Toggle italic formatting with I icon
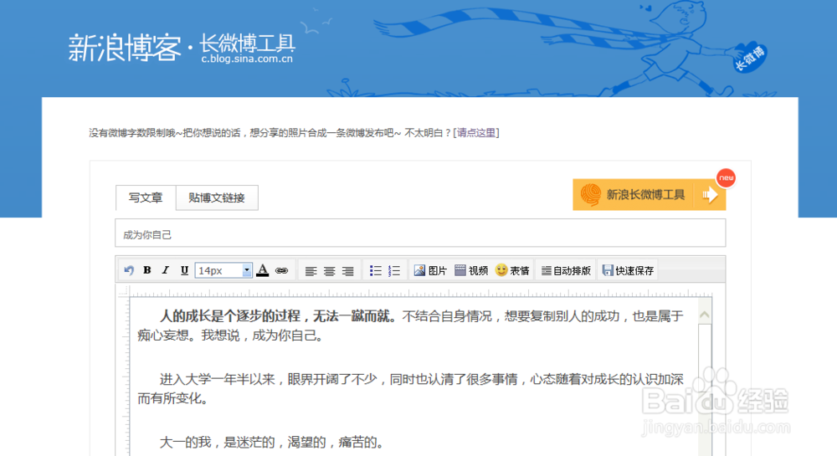 click(166, 270)
